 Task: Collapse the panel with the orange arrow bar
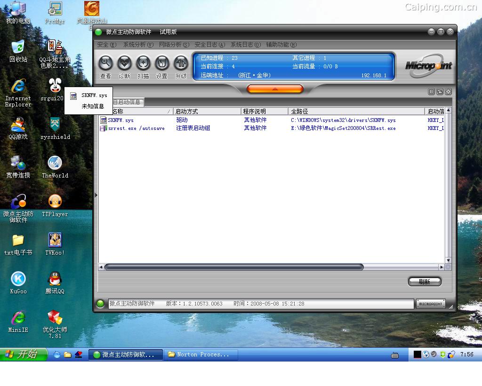tap(275, 89)
